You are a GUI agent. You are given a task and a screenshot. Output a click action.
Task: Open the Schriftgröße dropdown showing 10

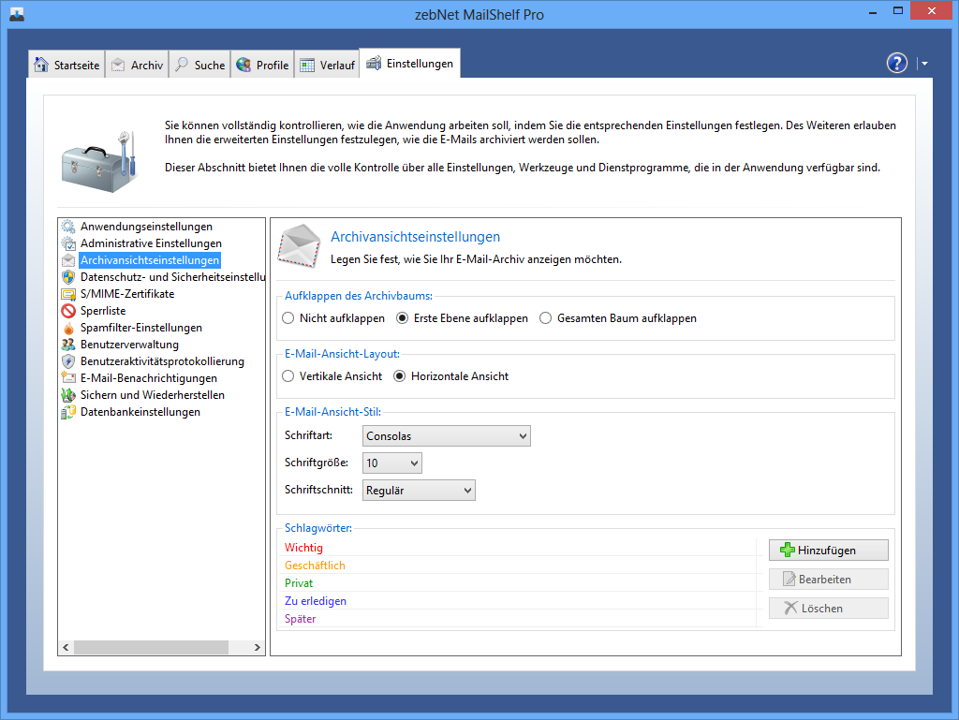tap(392, 463)
